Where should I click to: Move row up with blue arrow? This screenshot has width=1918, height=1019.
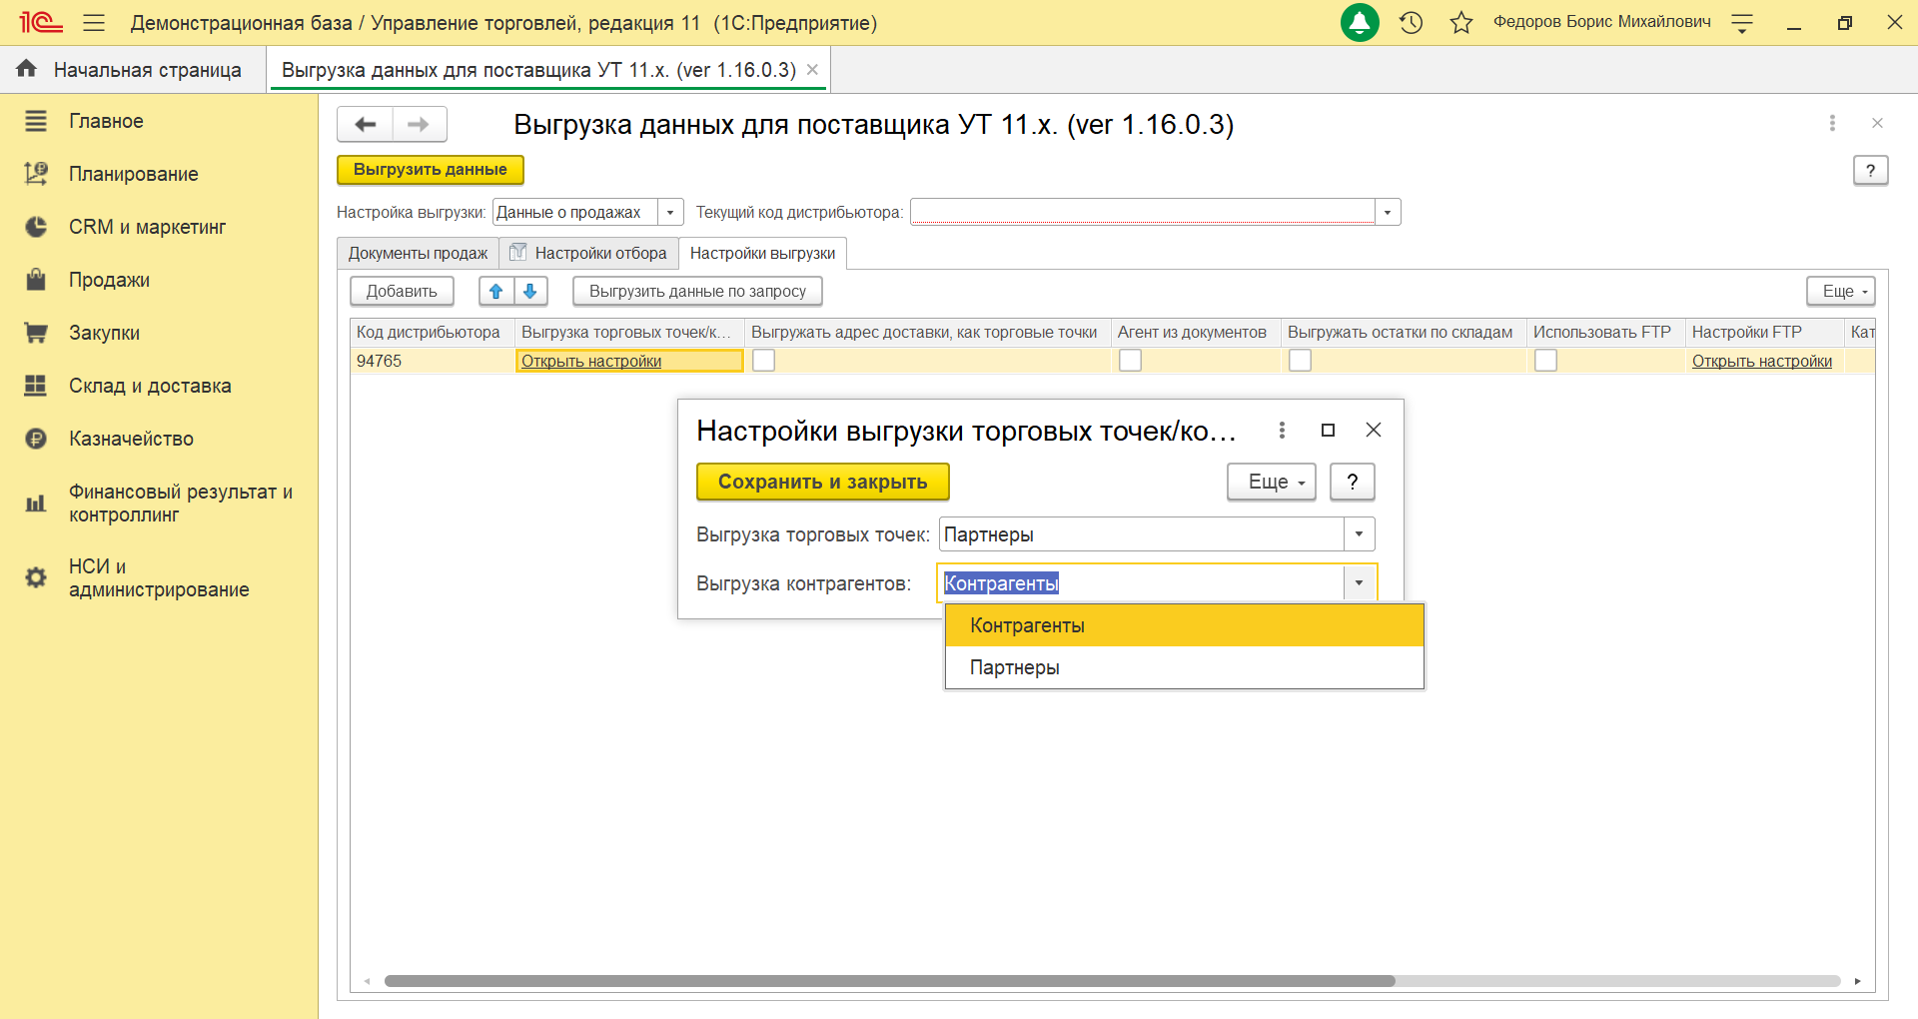(495, 291)
